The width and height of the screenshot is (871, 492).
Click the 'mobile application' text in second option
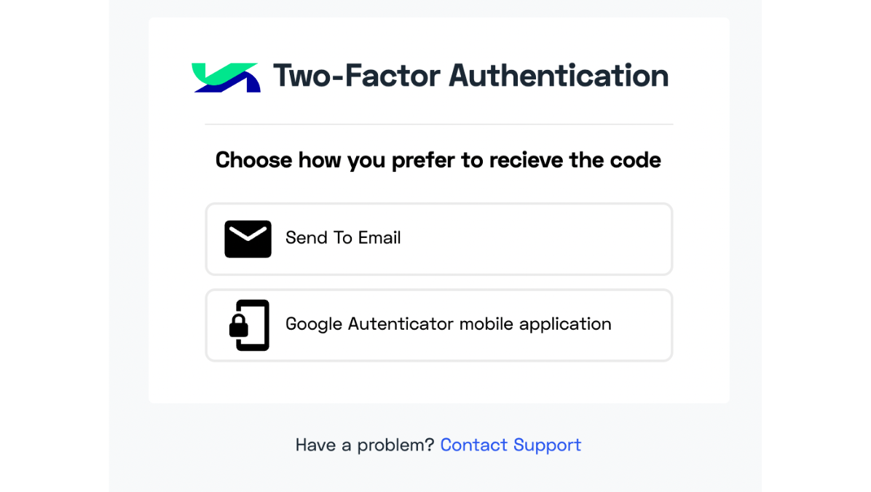[x=535, y=325]
